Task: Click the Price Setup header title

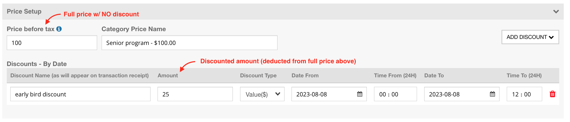Action: coord(24,12)
